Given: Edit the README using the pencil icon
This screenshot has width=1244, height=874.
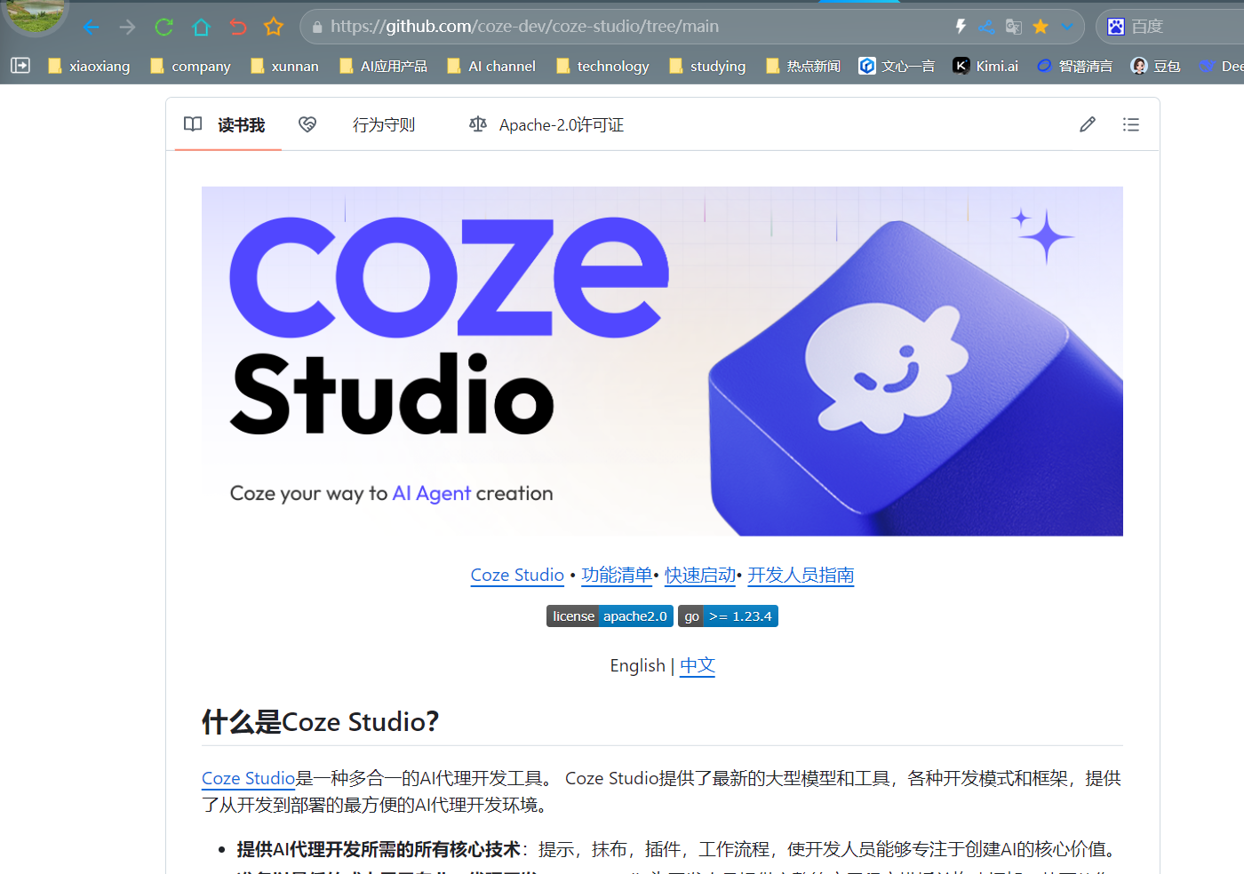Looking at the screenshot, I should pos(1087,124).
